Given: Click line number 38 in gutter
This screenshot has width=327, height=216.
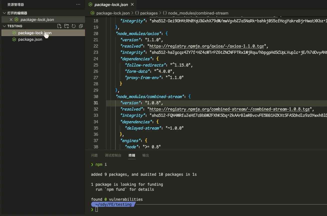Looking at the screenshot, I should tap(96, 147).
